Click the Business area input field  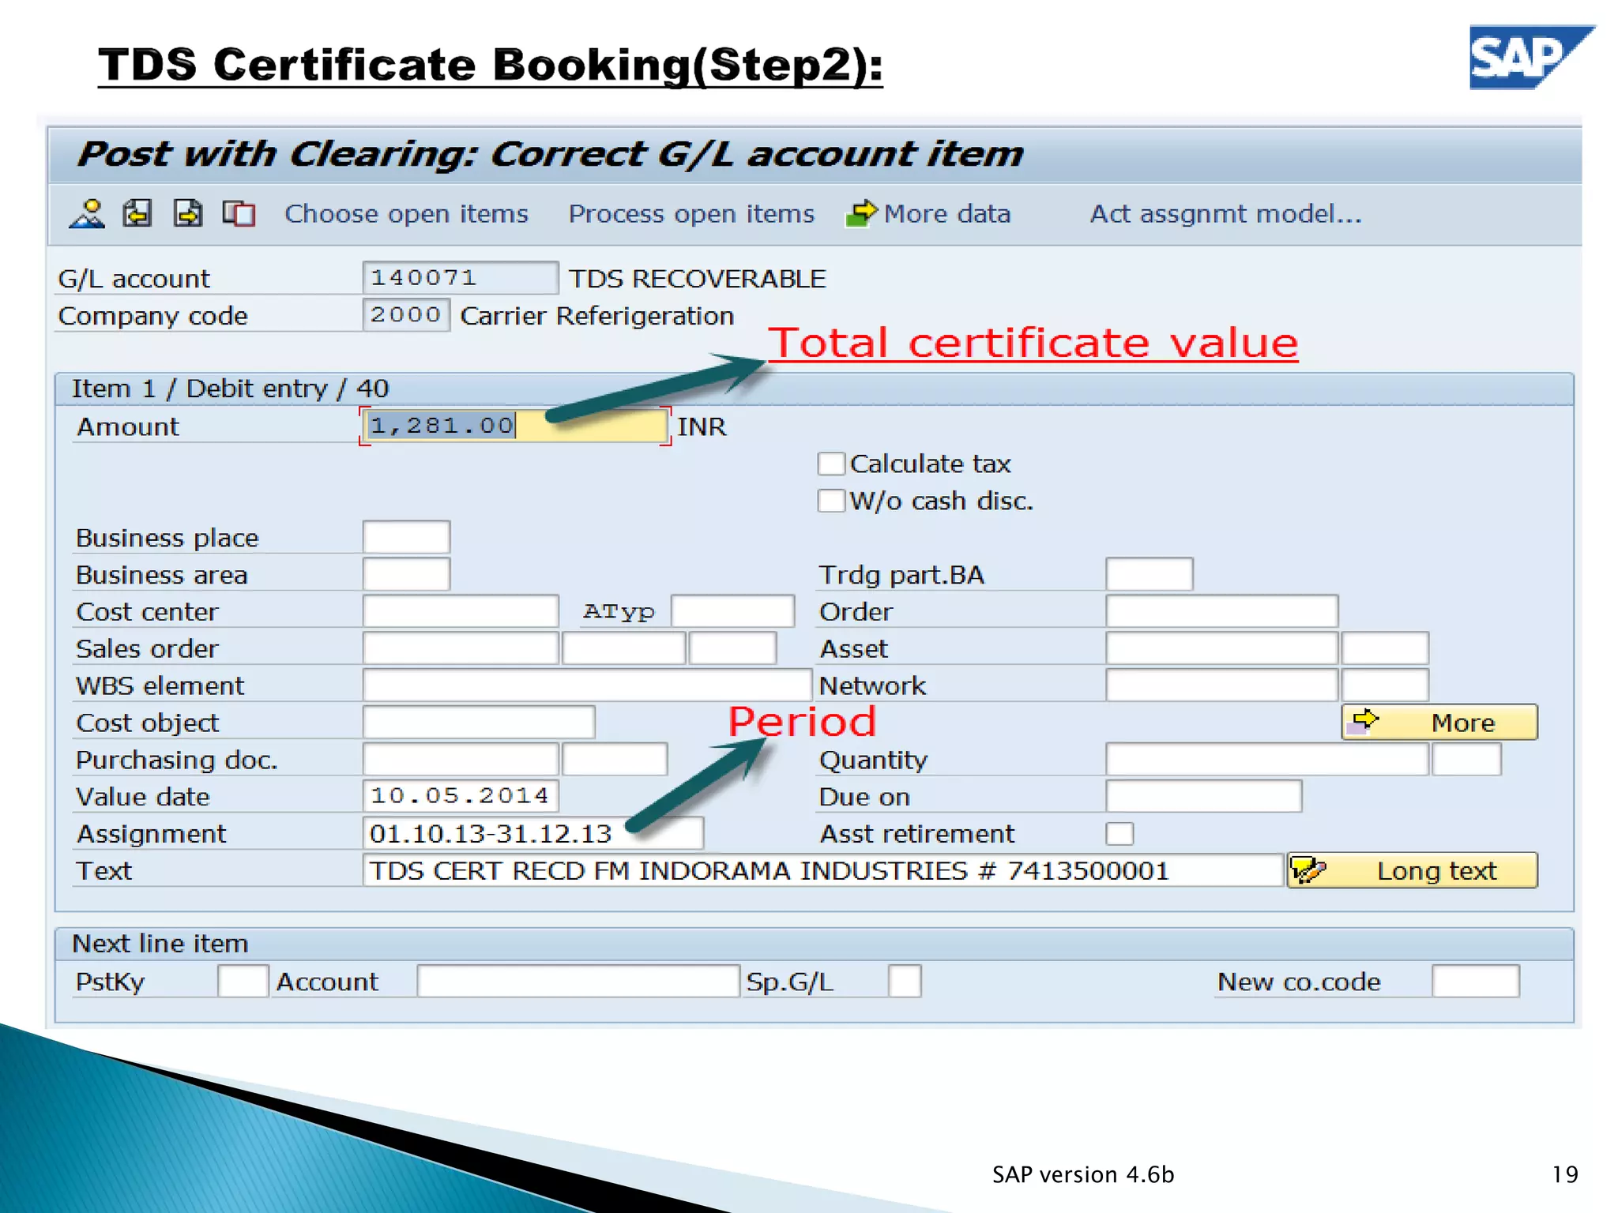pyautogui.click(x=406, y=575)
